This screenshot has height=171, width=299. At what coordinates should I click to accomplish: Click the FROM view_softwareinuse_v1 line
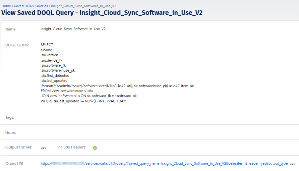[x=66, y=91]
